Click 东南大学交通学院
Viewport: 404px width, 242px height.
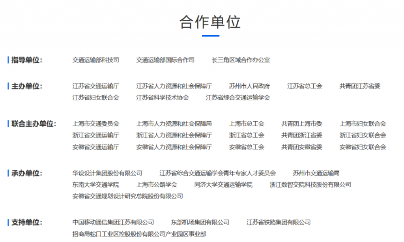click(x=96, y=185)
